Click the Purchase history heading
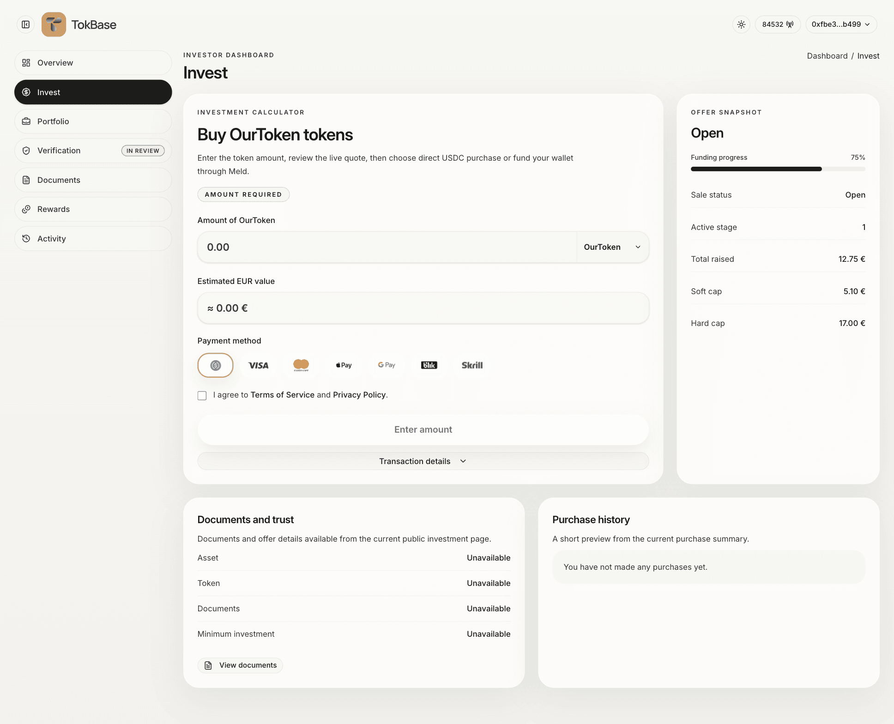 pos(591,520)
